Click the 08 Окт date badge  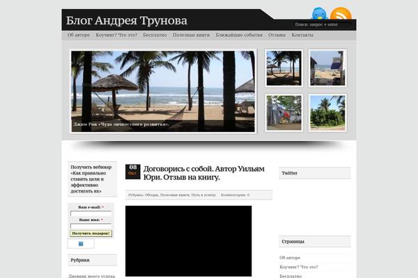133,172
